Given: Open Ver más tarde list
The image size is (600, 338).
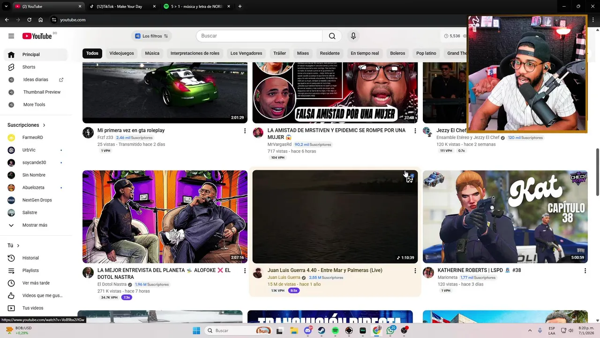Looking at the screenshot, I should [x=36, y=283].
